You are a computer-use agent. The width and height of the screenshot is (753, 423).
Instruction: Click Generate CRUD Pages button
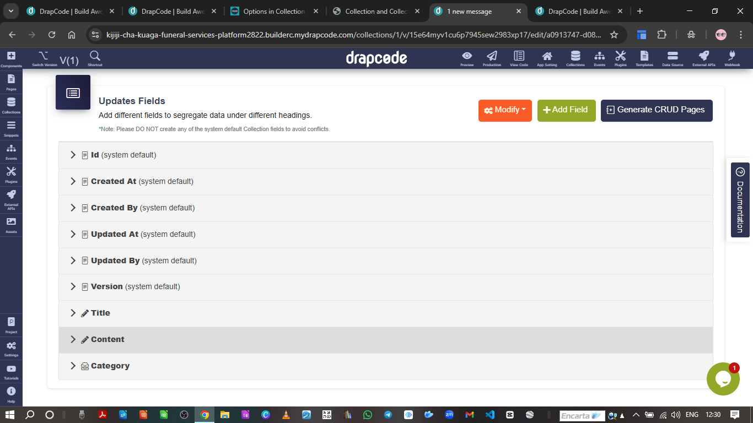657,110
